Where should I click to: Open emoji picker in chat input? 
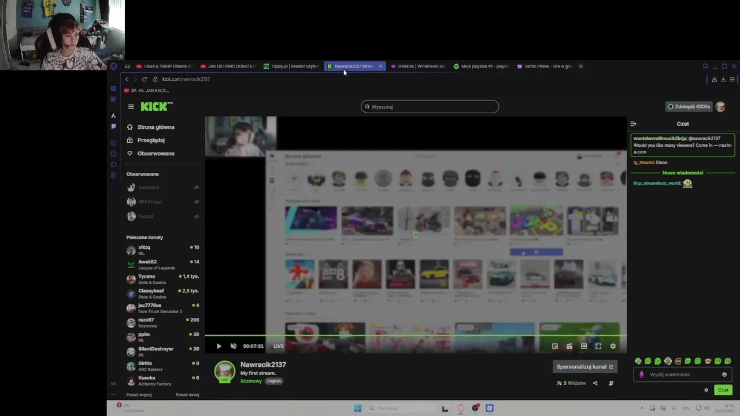pyautogui.click(x=724, y=374)
